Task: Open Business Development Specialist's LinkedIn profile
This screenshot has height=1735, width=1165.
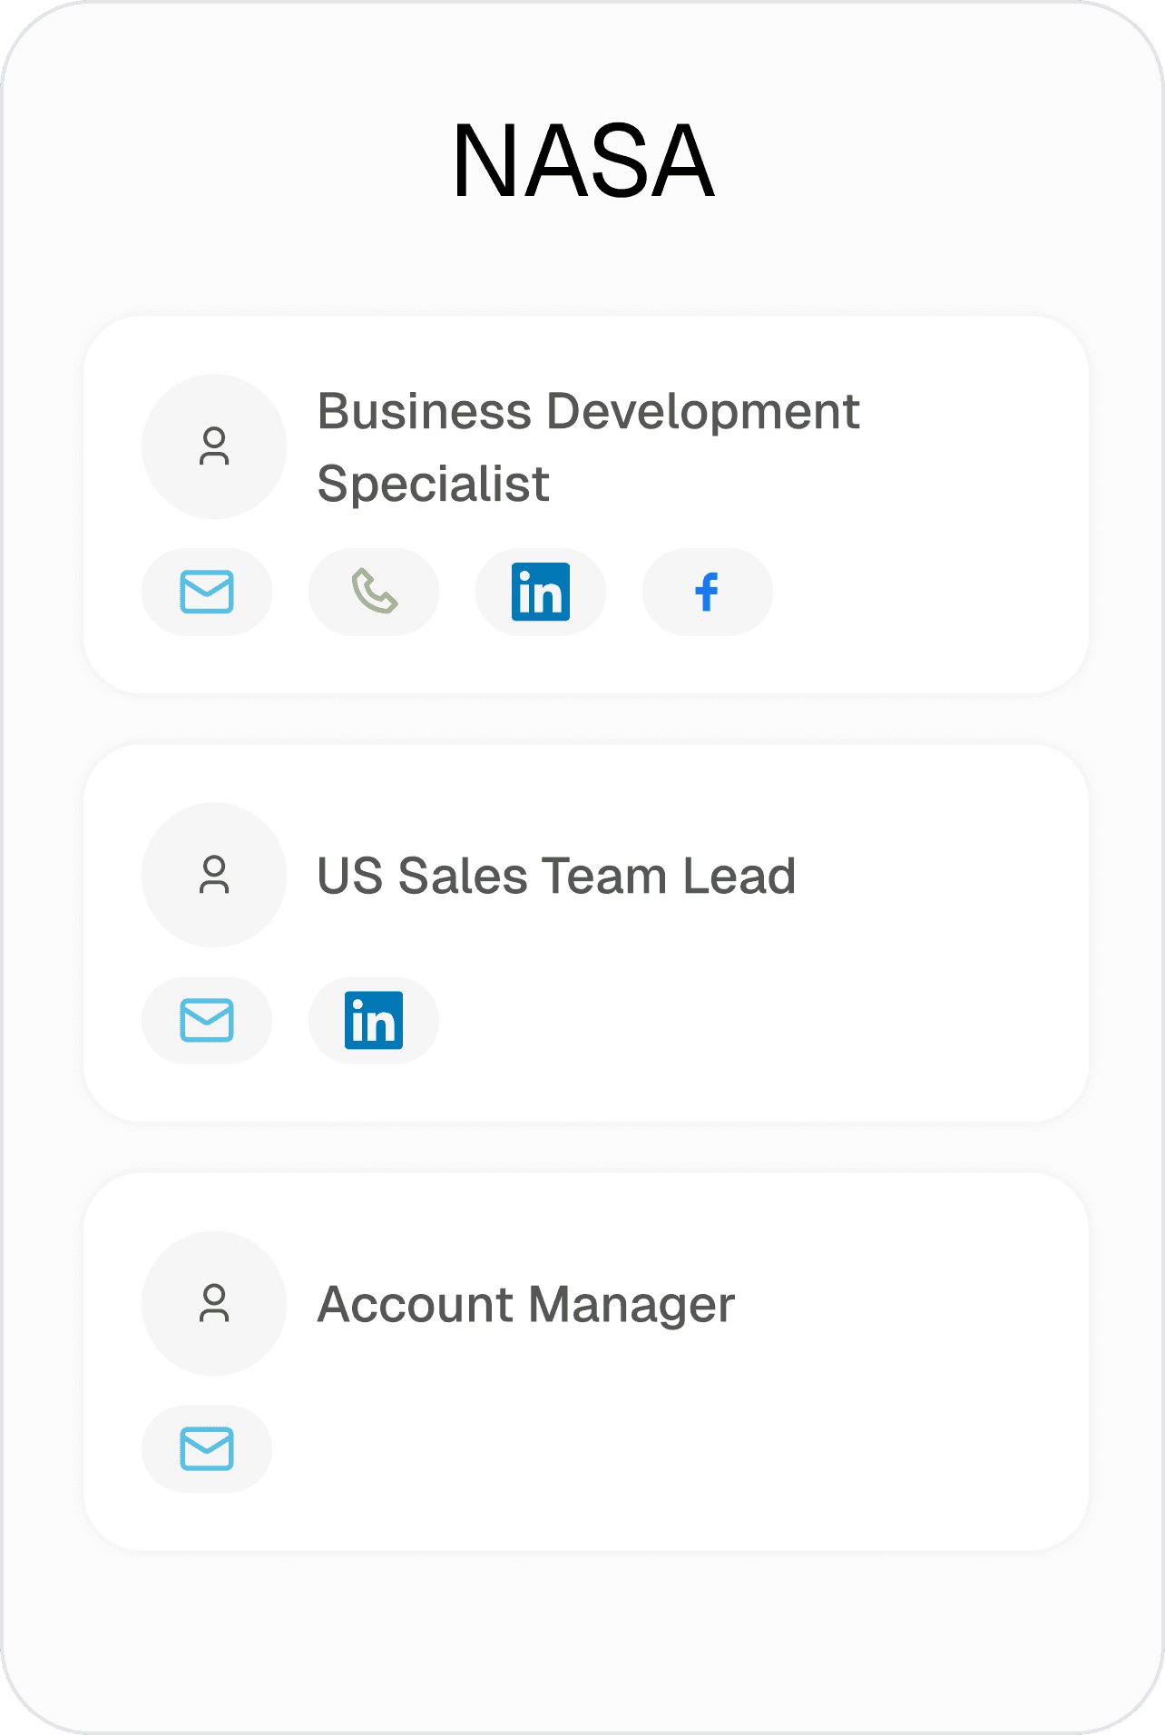Action: (541, 592)
